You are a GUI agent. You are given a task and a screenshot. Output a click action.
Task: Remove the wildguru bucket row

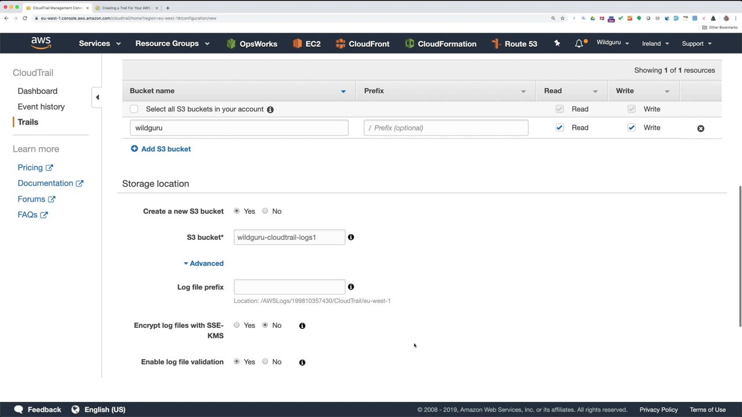click(x=701, y=128)
